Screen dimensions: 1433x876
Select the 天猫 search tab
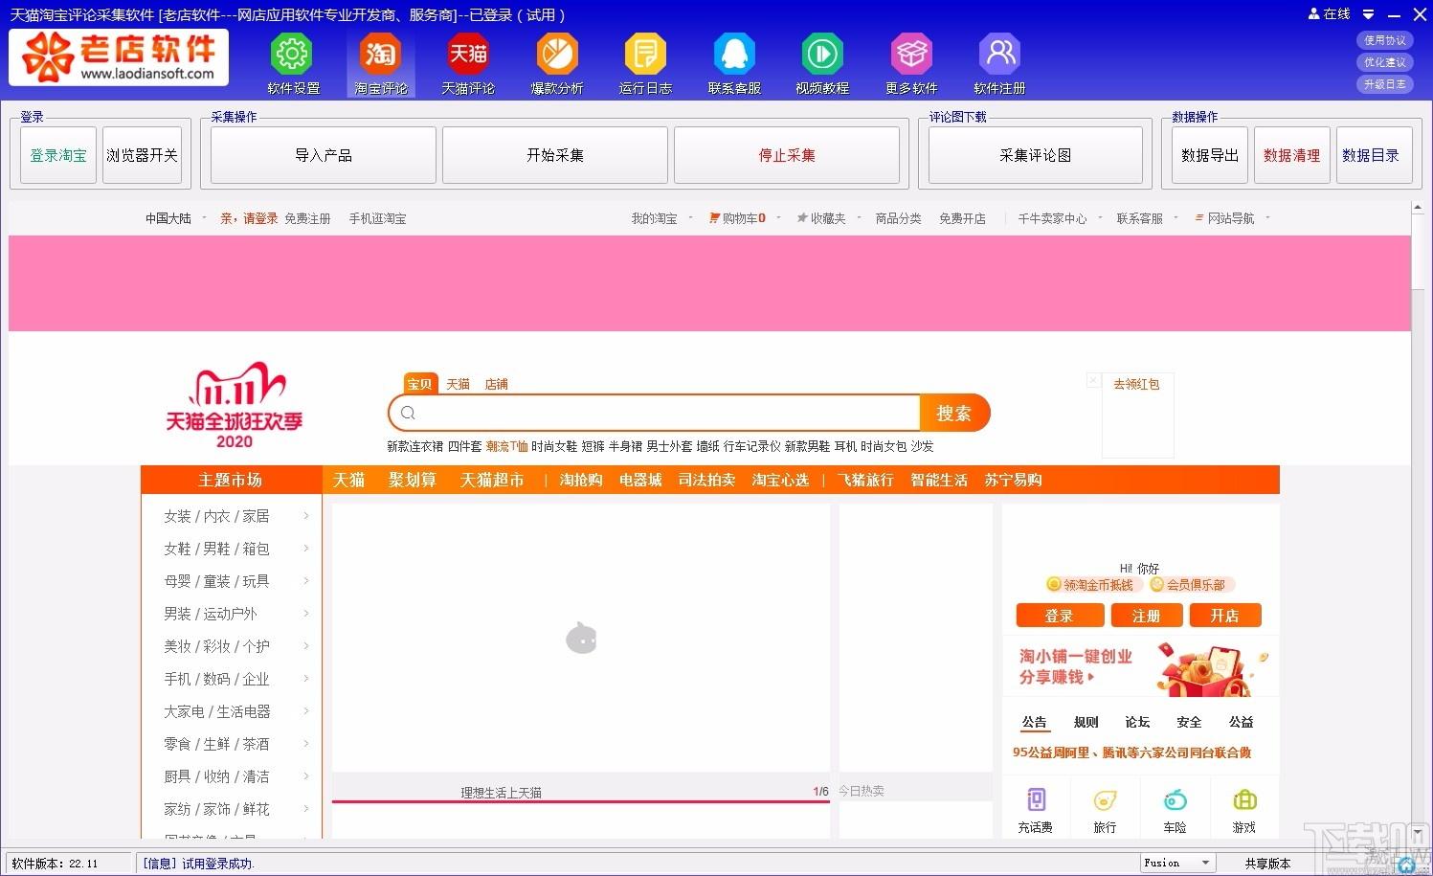tap(458, 384)
